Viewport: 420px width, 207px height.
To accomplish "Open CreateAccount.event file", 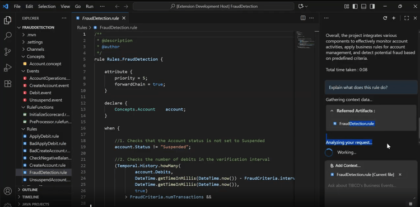I will click(49, 85).
